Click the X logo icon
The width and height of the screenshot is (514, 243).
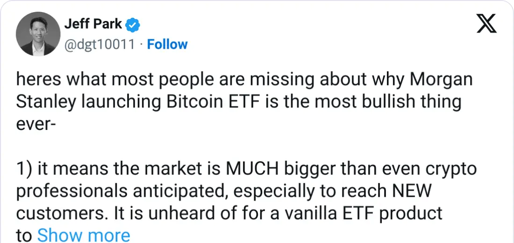pyautogui.click(x=486, y=22)
